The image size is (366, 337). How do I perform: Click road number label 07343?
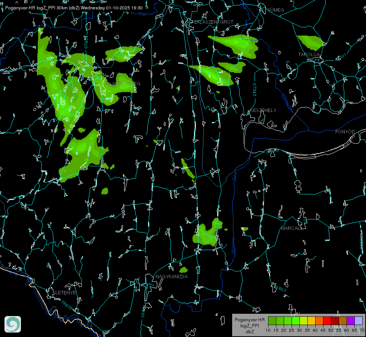coord(254,89)
